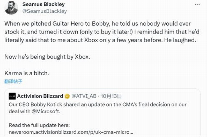Visit the @SeamusBlackley handle
207x137 pixels.
coord(45,11)
